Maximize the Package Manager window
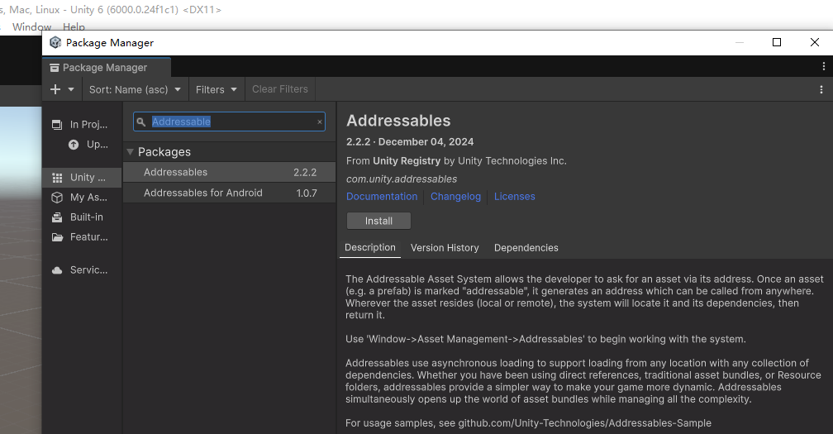 coord(777,42)
